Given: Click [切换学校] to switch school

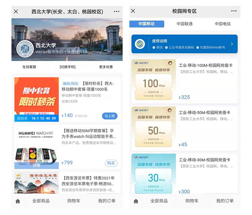Looking at the screenshot, I should click(67, 67).
